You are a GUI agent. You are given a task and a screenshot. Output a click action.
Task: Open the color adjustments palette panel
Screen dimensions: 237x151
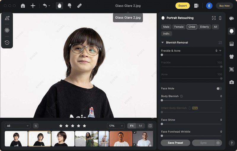[x=231, y=18]
